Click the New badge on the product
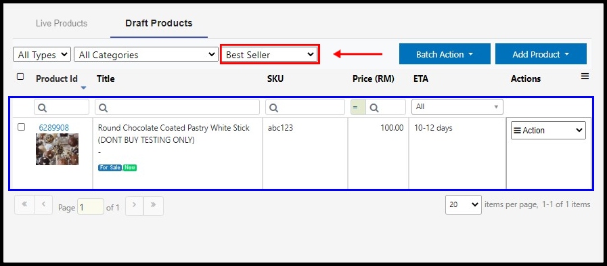The width and height of the screenshot is (607, 266). [x=130, y=168]
